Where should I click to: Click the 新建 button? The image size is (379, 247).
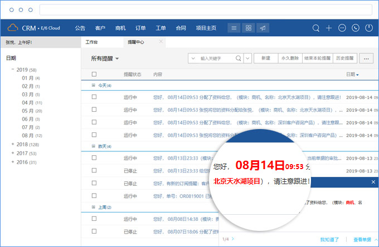265,58
